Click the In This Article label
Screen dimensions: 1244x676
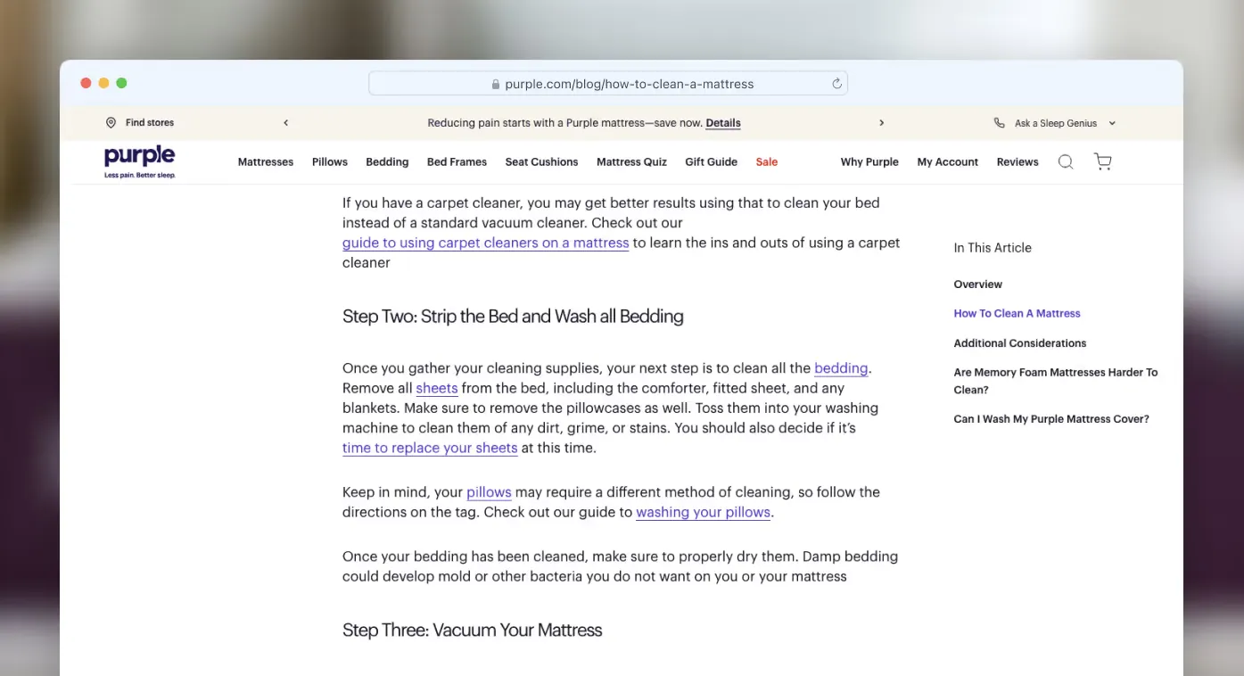click(993, 248)
